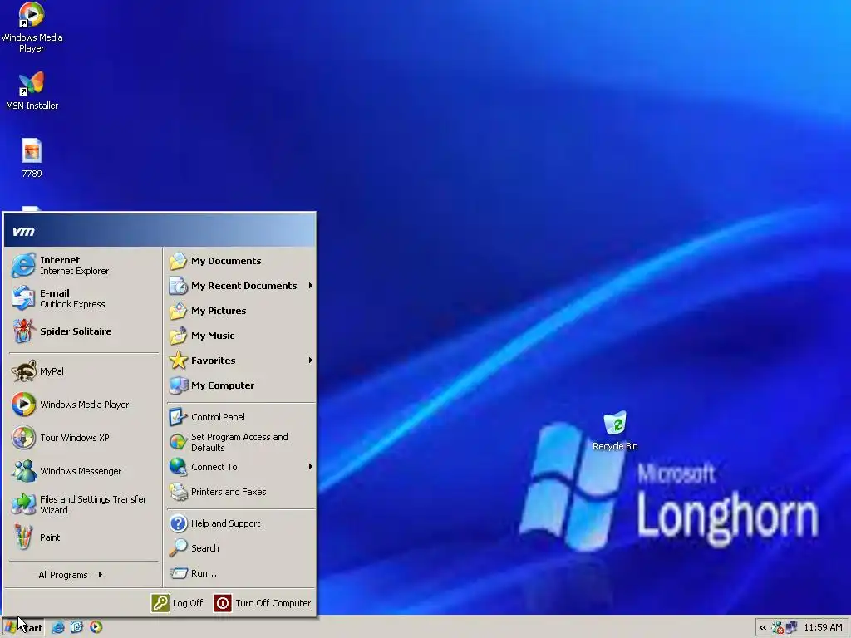
Task: Launch Paint icon
Action: [x=23, y=537]
